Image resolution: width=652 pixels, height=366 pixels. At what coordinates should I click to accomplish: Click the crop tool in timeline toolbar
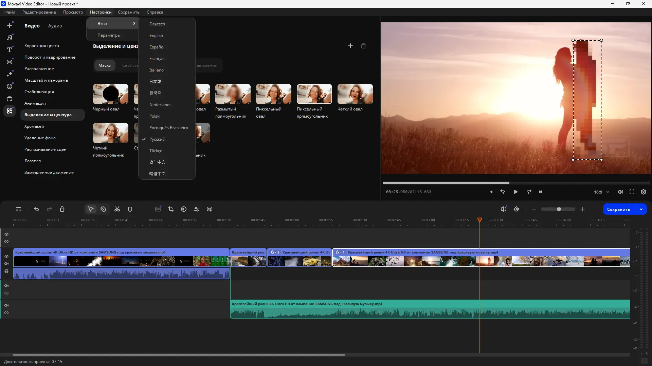click(x=171, y=209)
